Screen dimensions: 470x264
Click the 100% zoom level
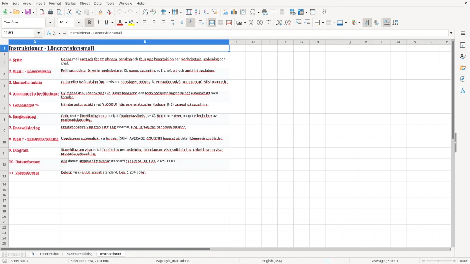[463, 261]
